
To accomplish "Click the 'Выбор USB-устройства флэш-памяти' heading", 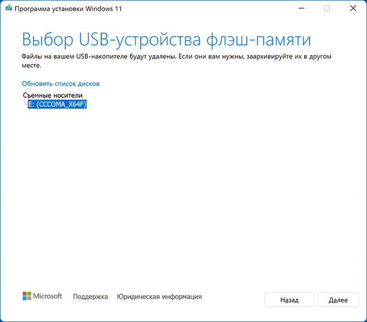I will [166, 40].
